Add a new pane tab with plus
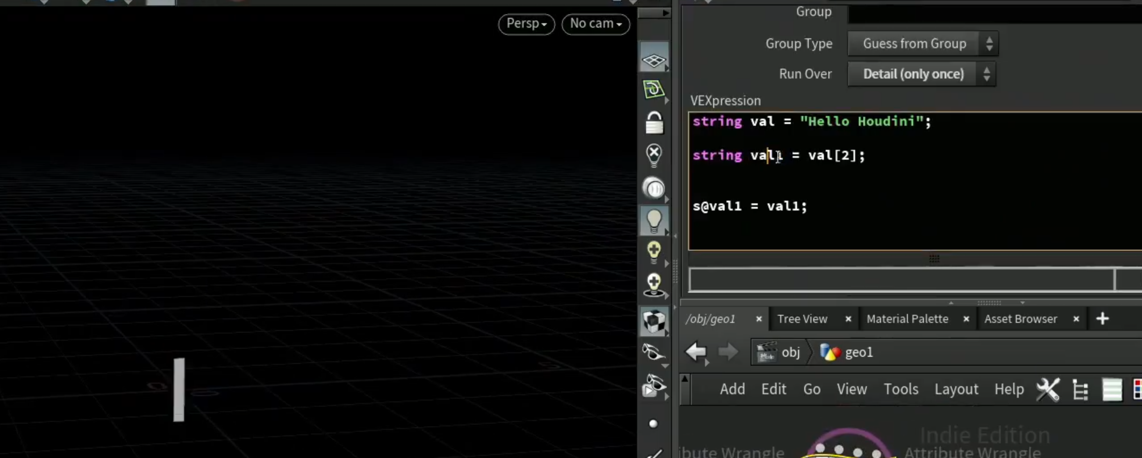1142x458 pixels. [1102, 318]
